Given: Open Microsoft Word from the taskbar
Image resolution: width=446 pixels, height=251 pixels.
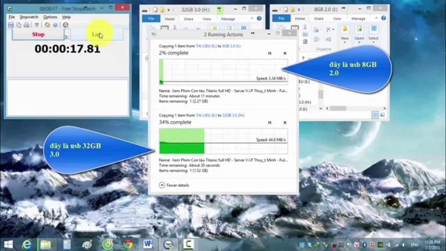Looking at the screenshot, I should coord(148,244).
